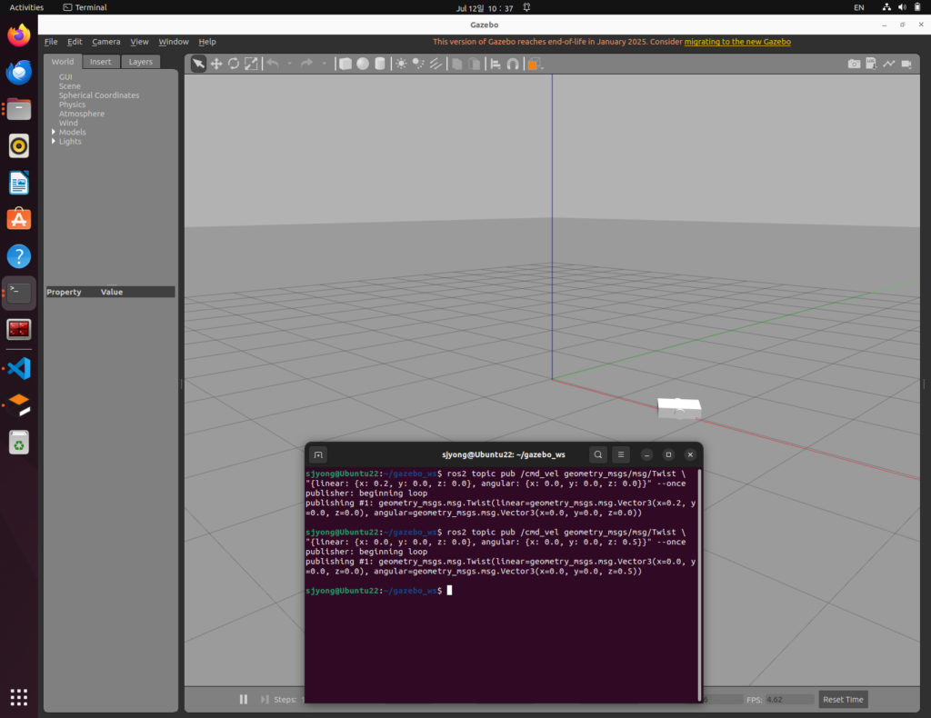Click the Reset Time button
931x718 pixels.
point(843,699)
